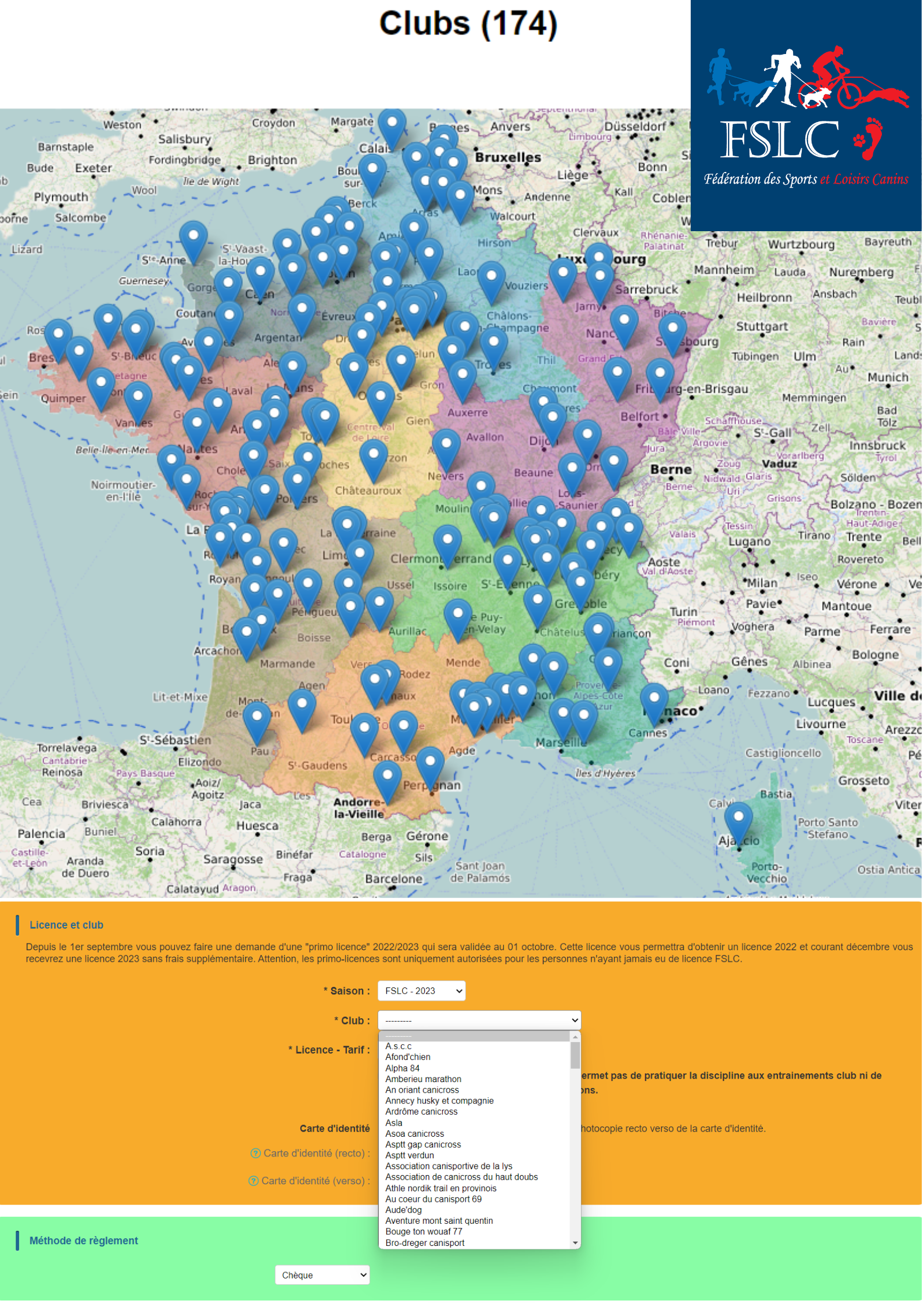The width and height of the screenshot is (922, 1304).
Task: Click the club list scrollbar thumb
Action: click(575, 1055)
